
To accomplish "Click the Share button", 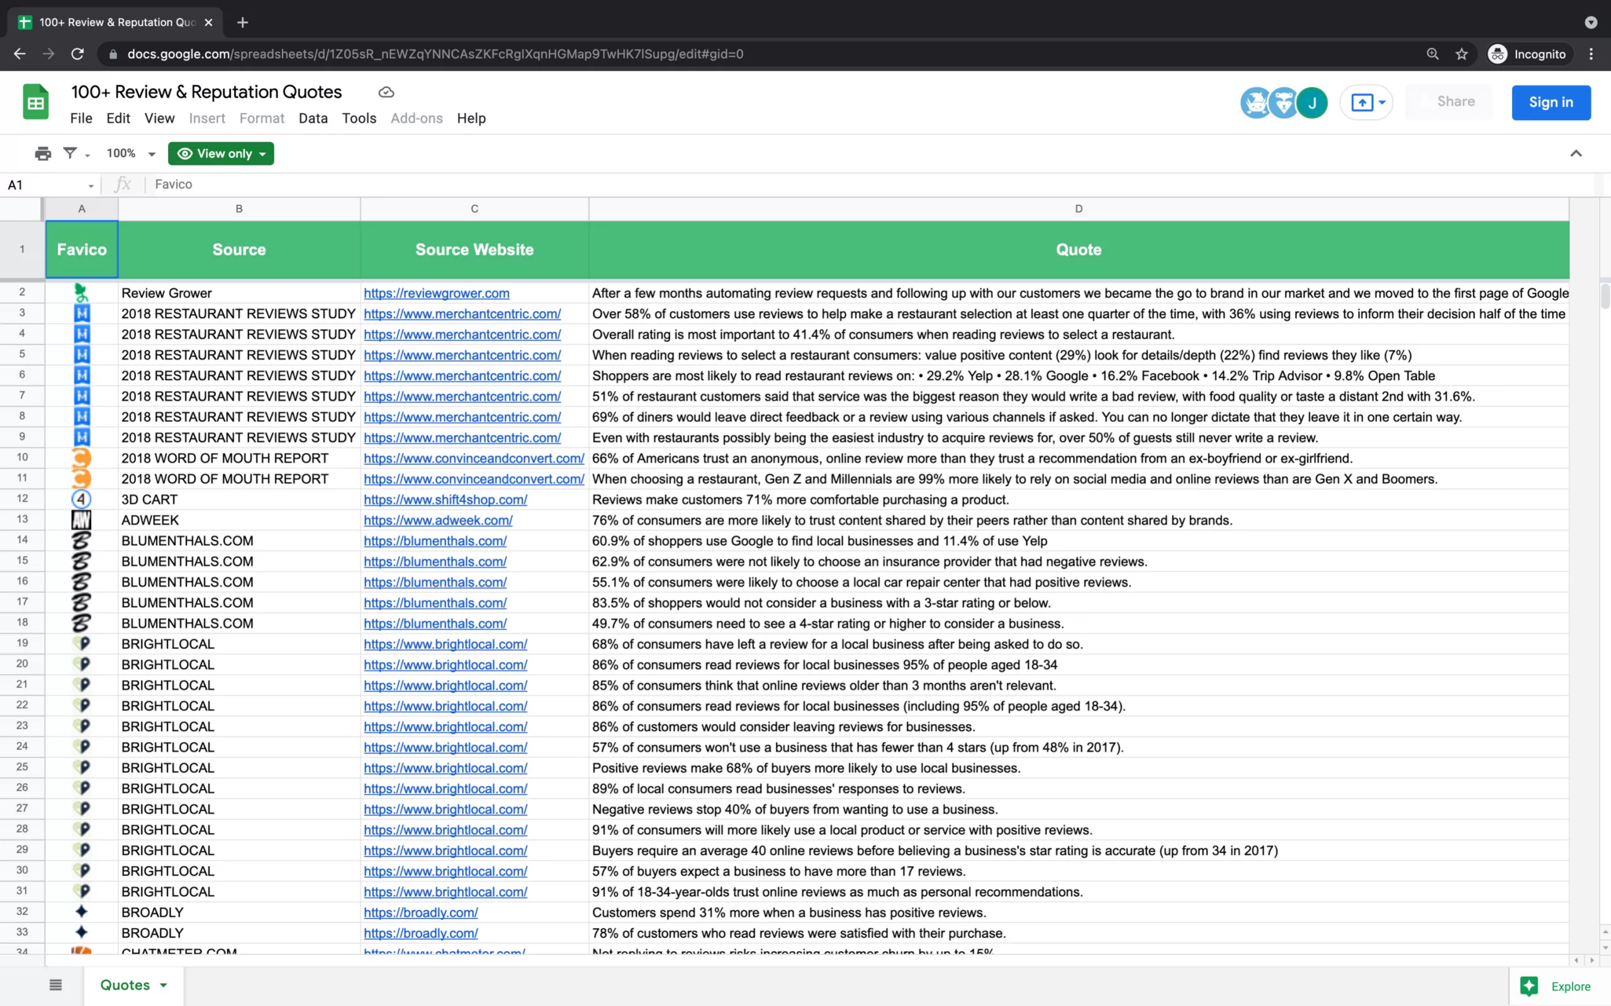I will tap(1449, 102).
